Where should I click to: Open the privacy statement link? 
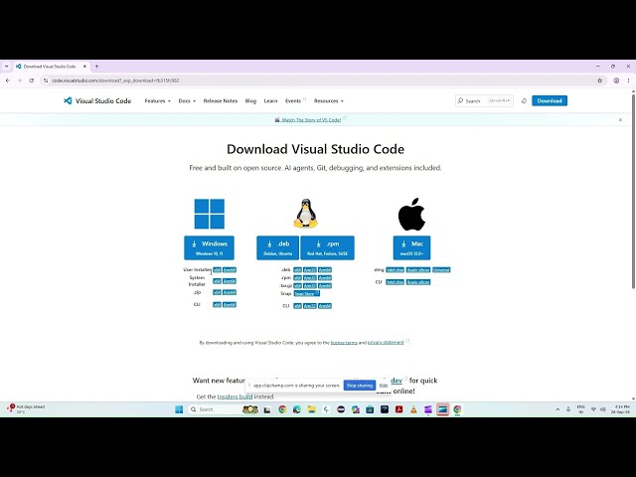tap(386, 343)
